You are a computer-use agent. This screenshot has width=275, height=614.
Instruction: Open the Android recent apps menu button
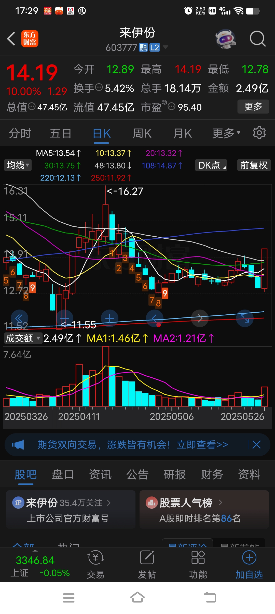pyautogui.click(x=69, y=598)
